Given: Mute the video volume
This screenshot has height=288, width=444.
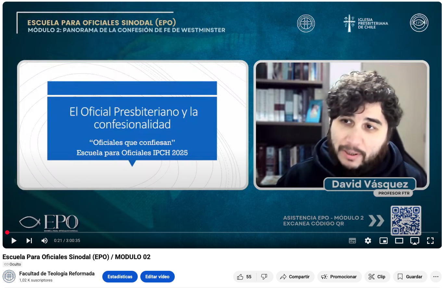Looking at the screenshot, I should [44, 241].
